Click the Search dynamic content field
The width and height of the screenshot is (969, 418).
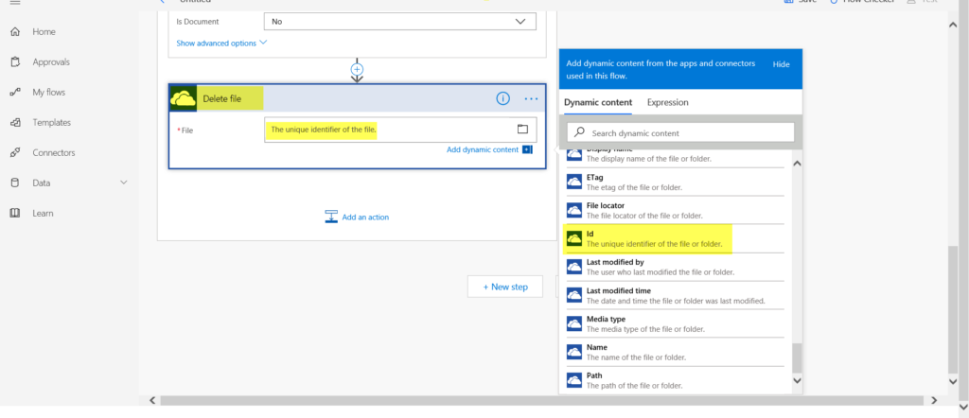(x=681, y=133)
